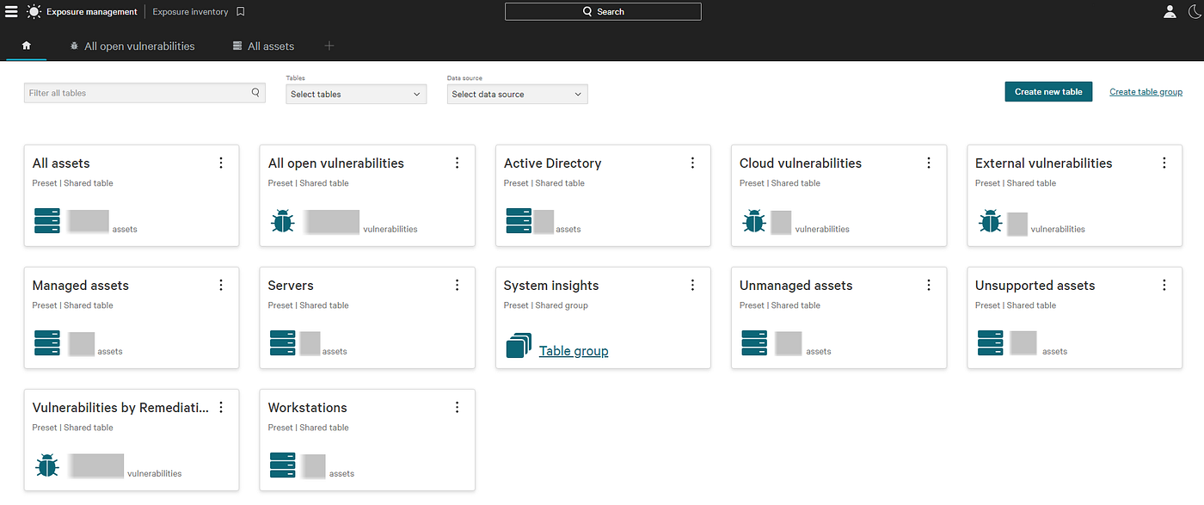Click the bookmark icon beside Exposure inventory
Screen dimensions: 1204x505
click(x=241, y=12)
